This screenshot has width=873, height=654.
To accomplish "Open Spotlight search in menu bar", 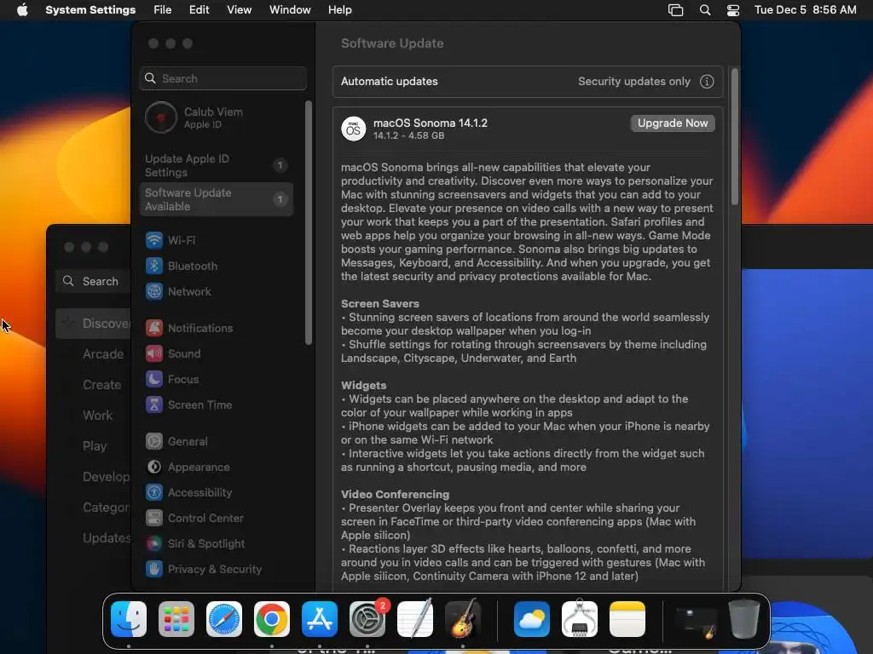I will (x=705, y=10).
